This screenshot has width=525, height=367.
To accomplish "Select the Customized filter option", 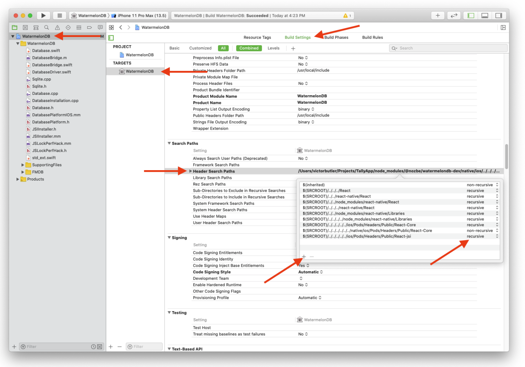I will tap(200, 48).
